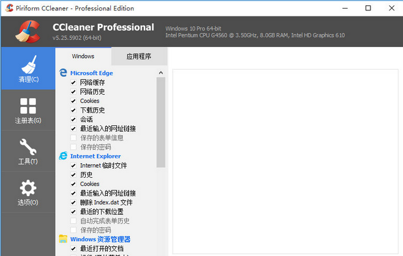The height and width of the screenshot is (256, 403).
Task: Click the CCleaner logo in the header
Action: click(28, 32)
